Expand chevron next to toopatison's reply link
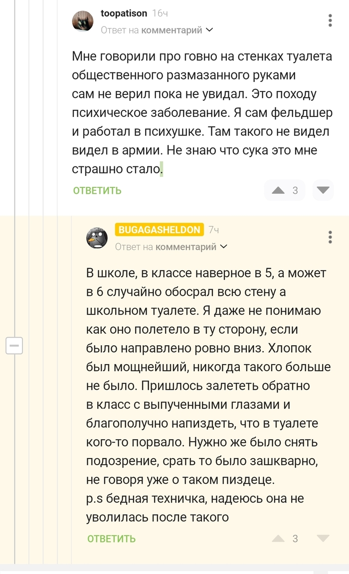 (x=210, y=30)
